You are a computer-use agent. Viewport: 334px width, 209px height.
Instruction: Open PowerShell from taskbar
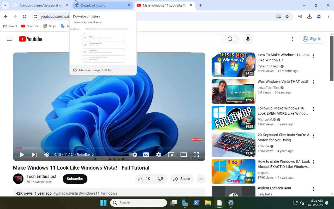click(x=196, y=203)
